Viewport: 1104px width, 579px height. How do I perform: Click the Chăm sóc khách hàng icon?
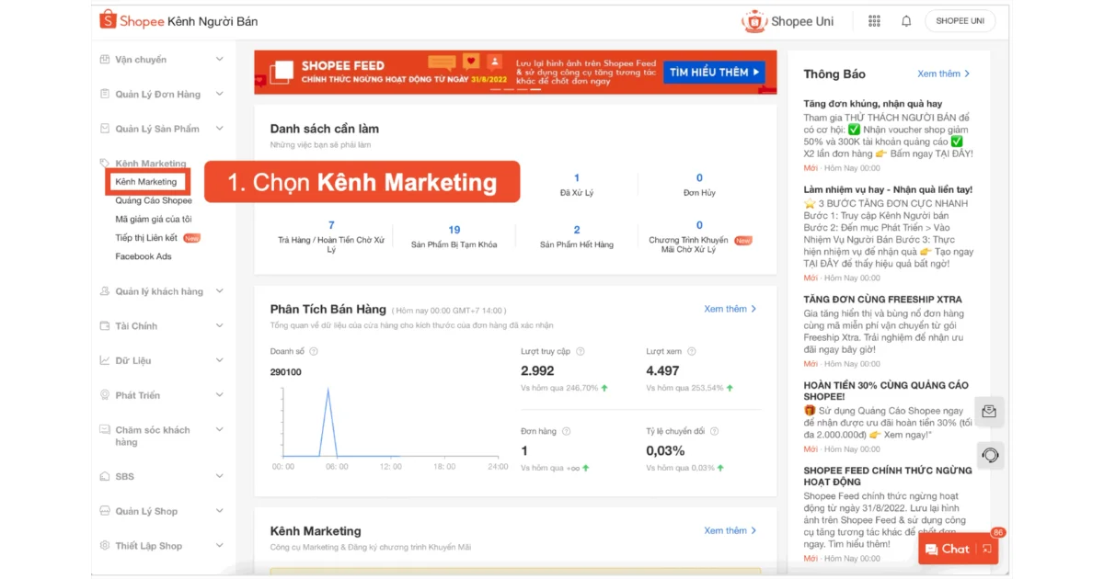[x=105, y=430]
